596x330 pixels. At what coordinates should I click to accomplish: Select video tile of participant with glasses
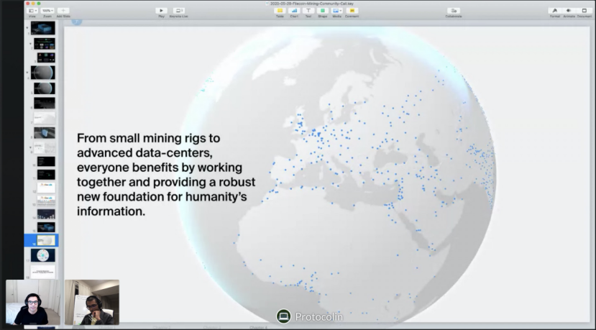click(x=32, y=302)
